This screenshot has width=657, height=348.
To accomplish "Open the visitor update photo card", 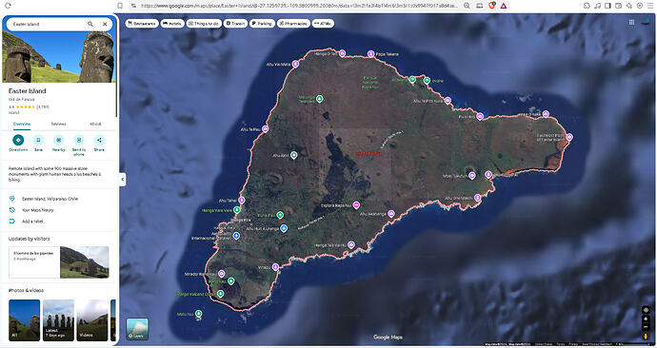I will pos(59,262).
